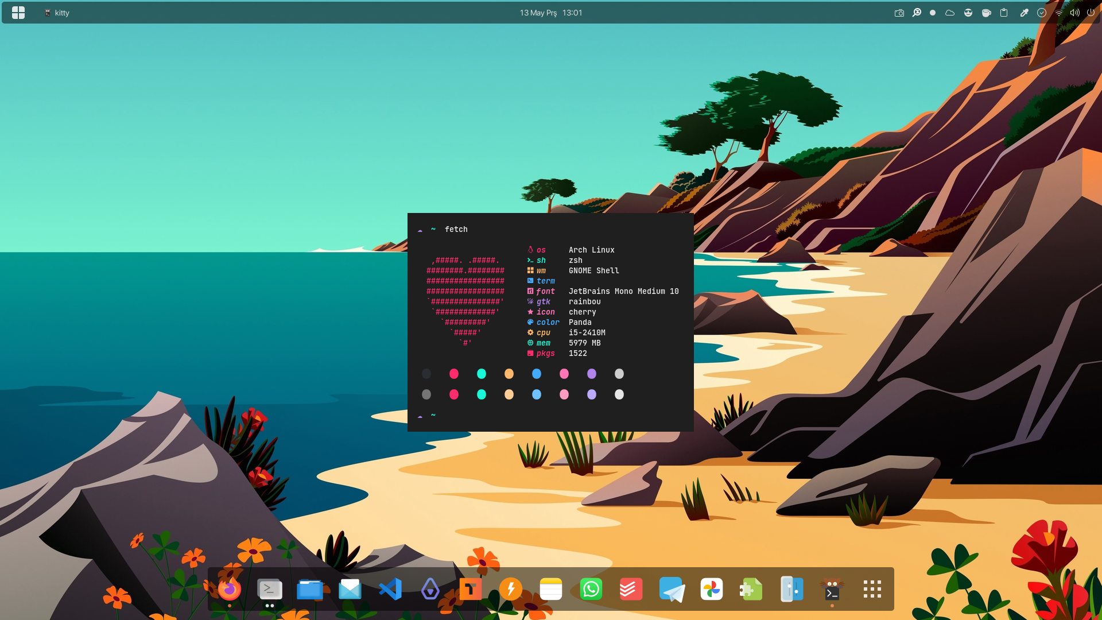The width and height of the screenshot is (1102, 620).
Task: Open the mail envelope app in the dock
Action: point(350,589)
